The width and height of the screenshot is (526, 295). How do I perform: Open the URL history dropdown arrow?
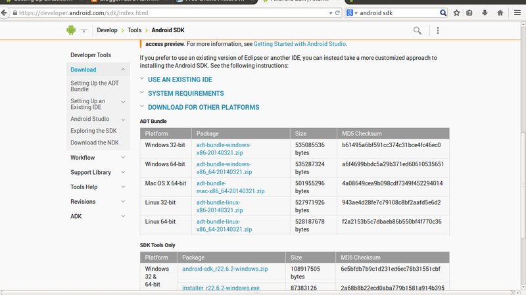pos(331,13)
